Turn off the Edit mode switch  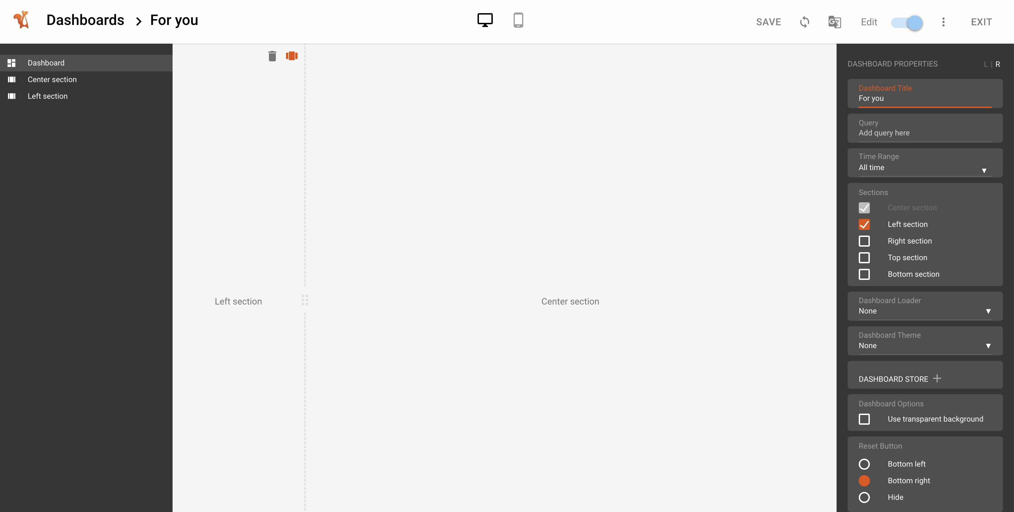[907, 23]
